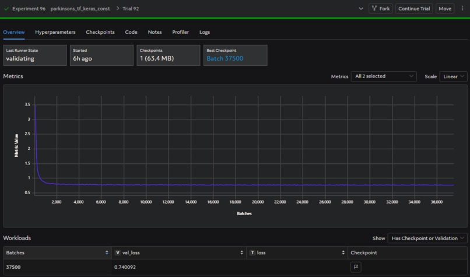Open the three-dot more options menu

pos(462,8)
